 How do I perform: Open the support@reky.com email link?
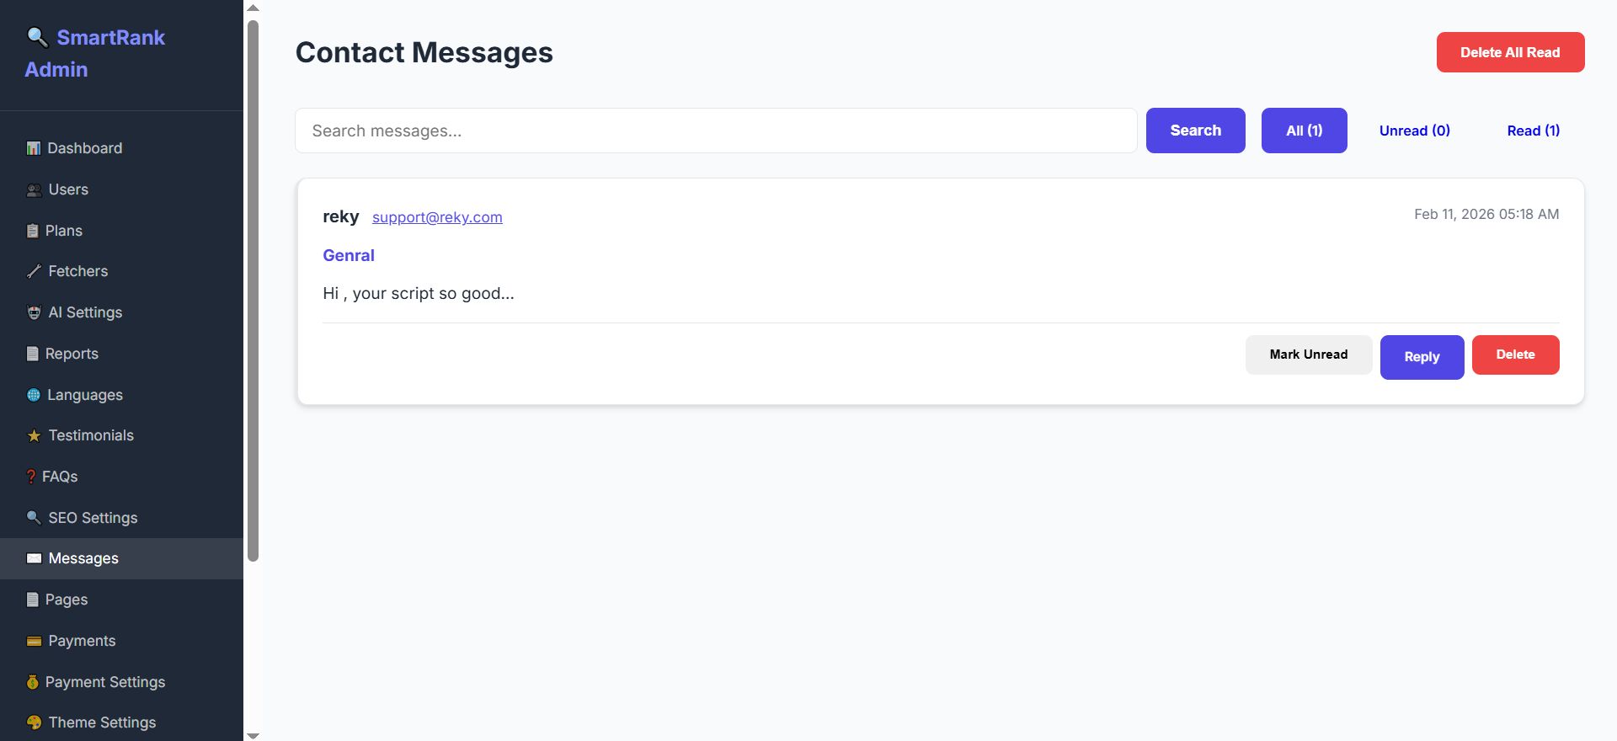coord(437,217)
